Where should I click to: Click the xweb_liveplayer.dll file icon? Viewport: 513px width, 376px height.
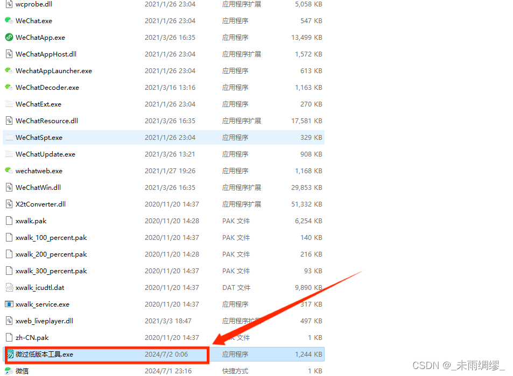click(9, 321)
